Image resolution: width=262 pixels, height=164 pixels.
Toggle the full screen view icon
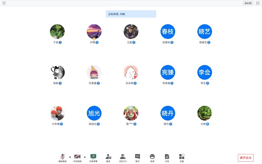[x=258, y=3]
